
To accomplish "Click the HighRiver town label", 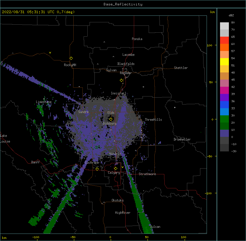I will click(123, 213).
